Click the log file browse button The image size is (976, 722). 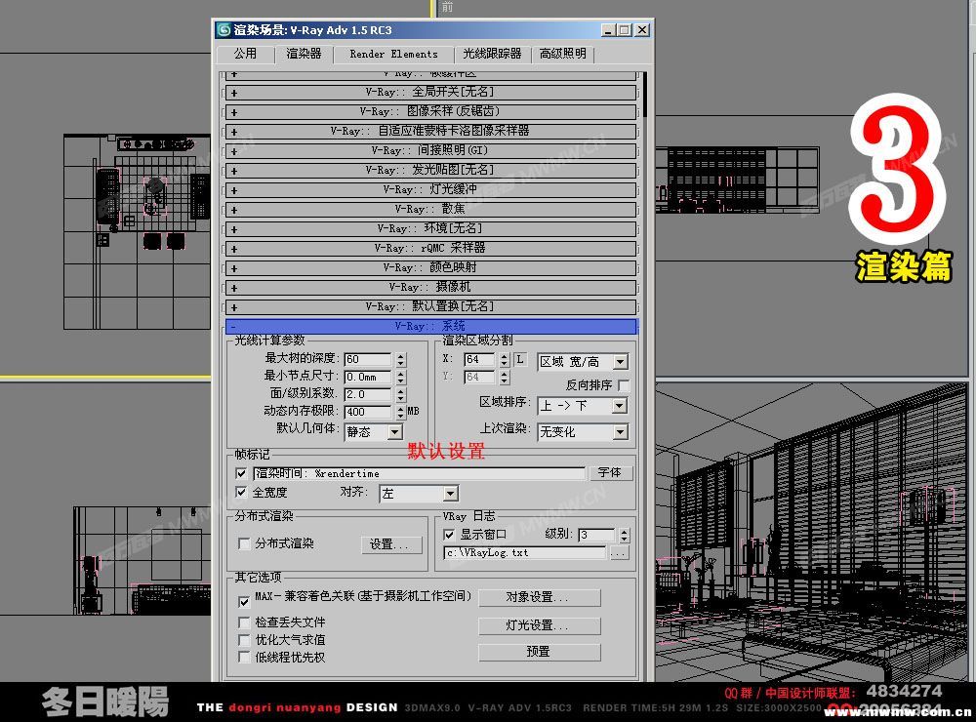[x=619, y=552]
